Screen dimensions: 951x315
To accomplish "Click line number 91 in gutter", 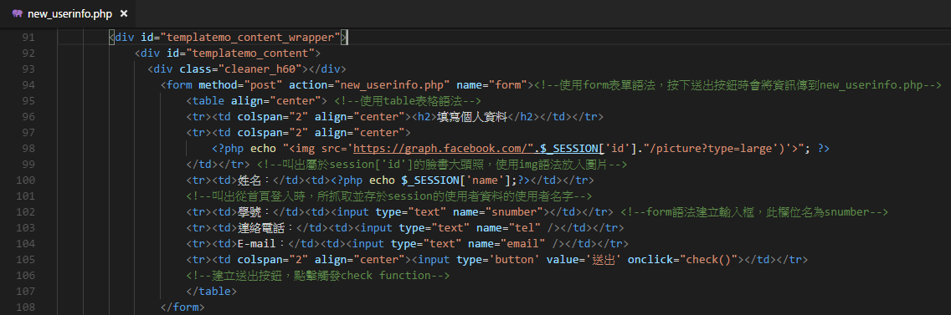I will click(x=28, y=38).
